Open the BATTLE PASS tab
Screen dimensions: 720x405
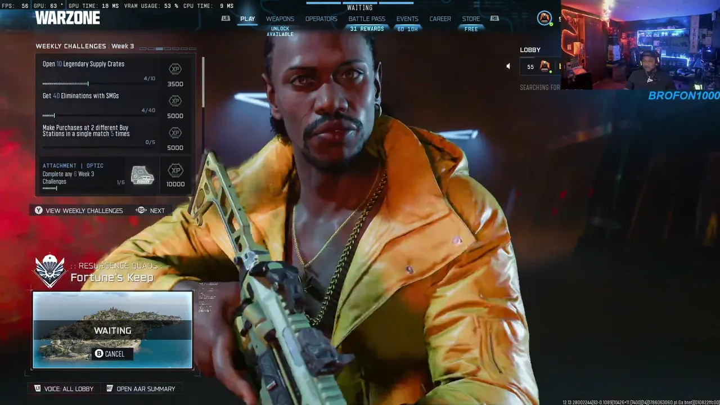pyautogui.click(x=367, y=19)
